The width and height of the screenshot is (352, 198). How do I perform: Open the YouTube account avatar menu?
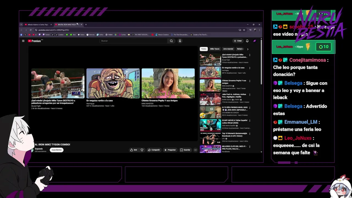[255, 41]
